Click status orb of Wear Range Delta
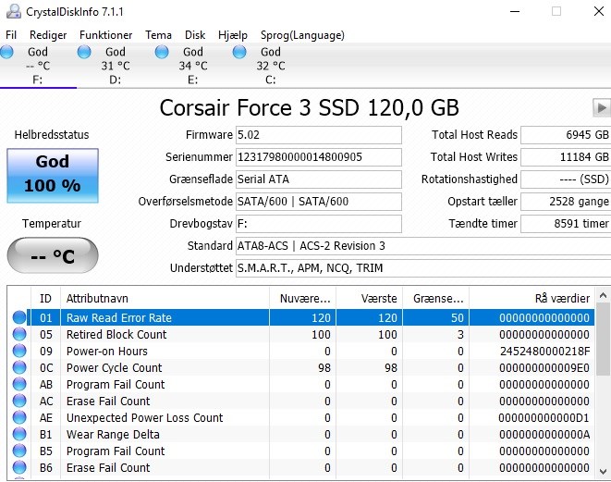Viewport: 611px width, 482px height. 19,435
